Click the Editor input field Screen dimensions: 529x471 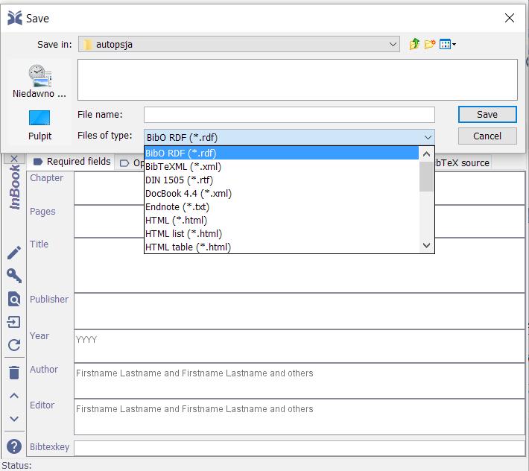[x=300, y=417]
